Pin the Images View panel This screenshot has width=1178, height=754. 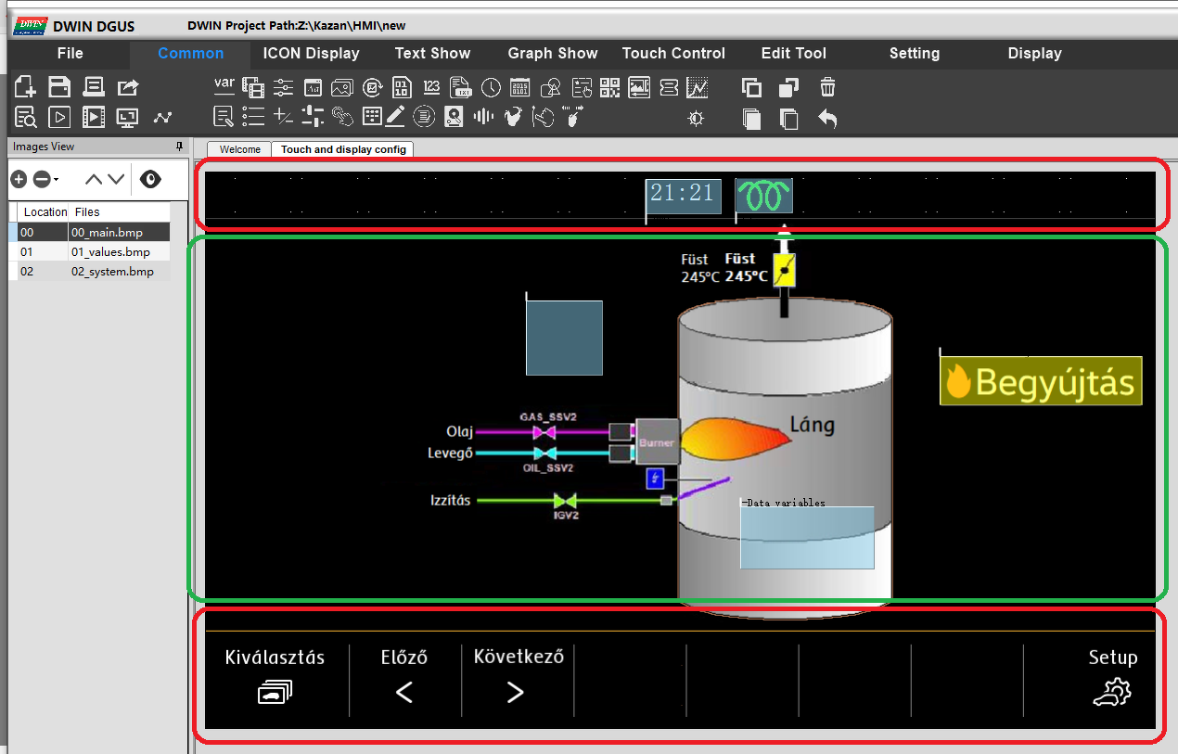[x=179, y=147]
